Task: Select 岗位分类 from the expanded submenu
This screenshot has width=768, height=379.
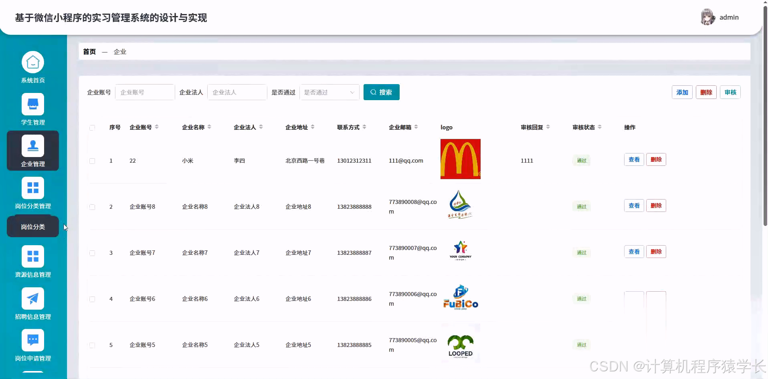Action: click(33, 226)
